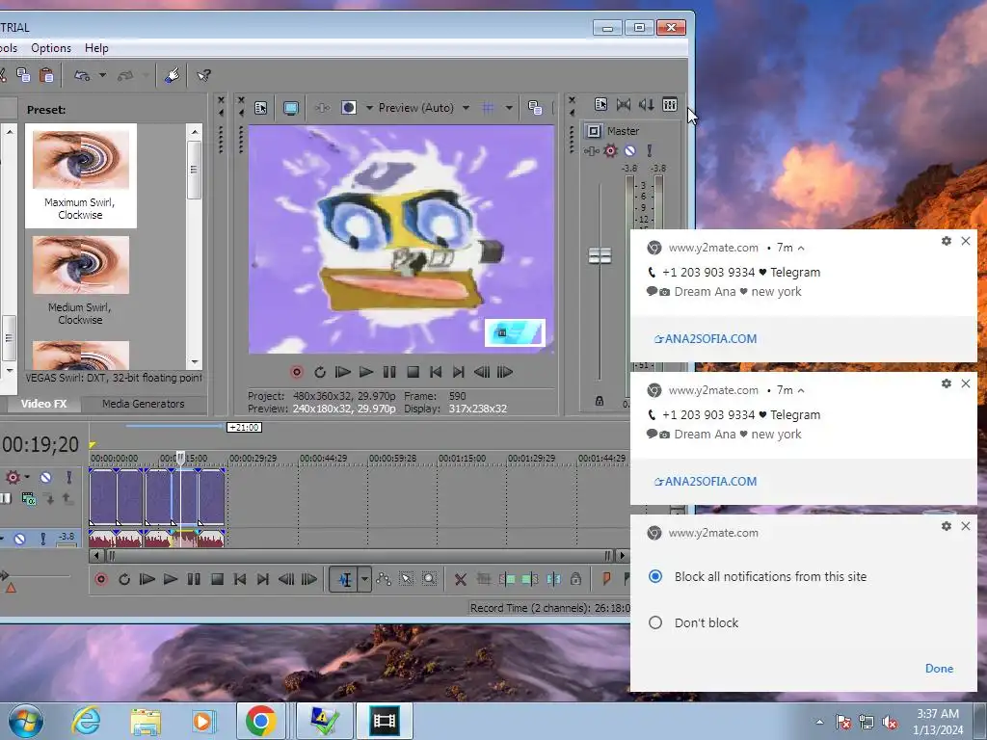Toggle preview on external monitor
Screen dimensions: 987x740
pyautogui.click(x=290, y=108)
